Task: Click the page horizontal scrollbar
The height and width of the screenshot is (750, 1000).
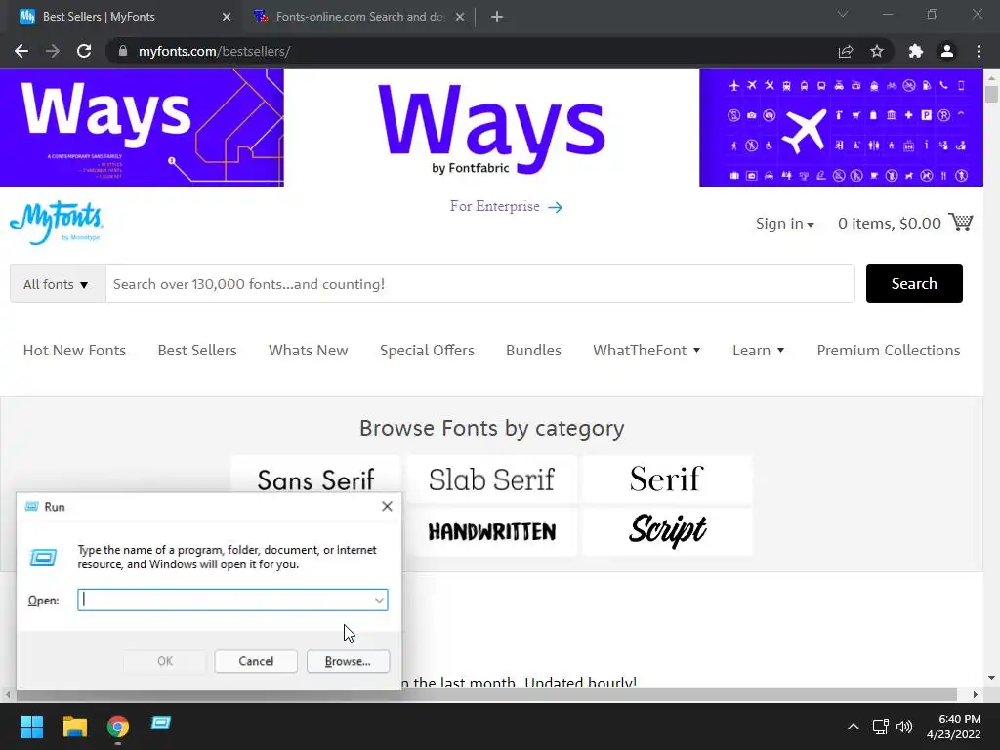Action: [x=484, y=694]
